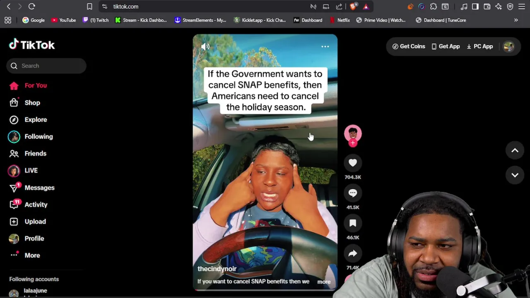Open the Kicklet.app bookmark

coord(260,20)
